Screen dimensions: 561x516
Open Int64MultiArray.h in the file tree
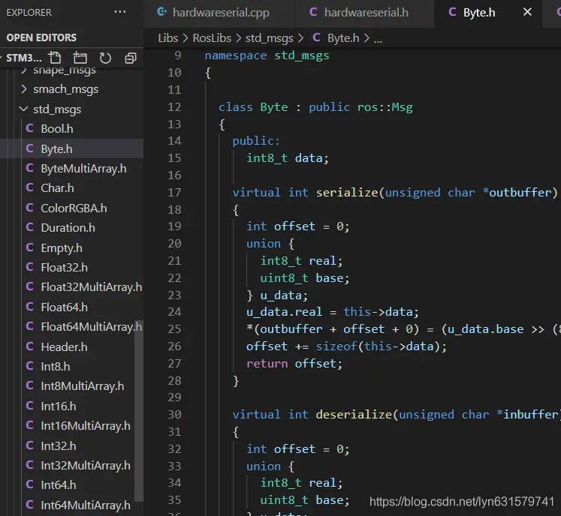pos(85,505)
